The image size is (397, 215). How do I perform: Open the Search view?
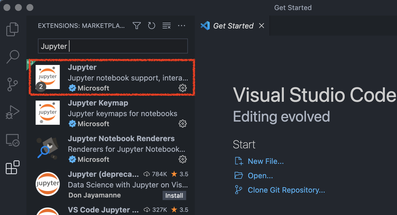12,57
